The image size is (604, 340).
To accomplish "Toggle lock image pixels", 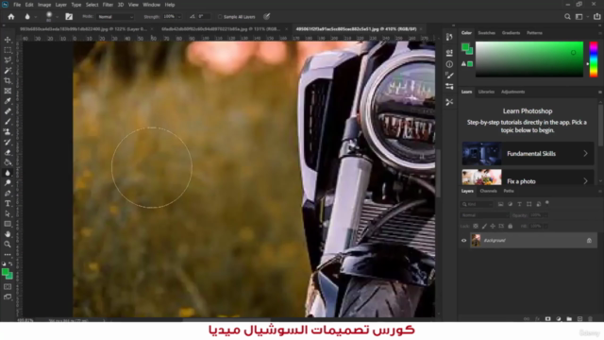I will point(484,227).
